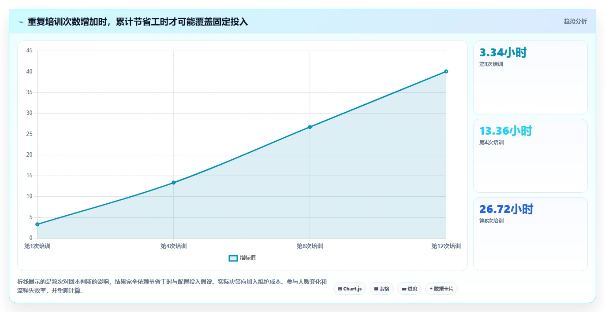Click the y-axis tick label 10
Image resolution: width=605 pixels, height=312 pixels.
[x=30, y=196]
